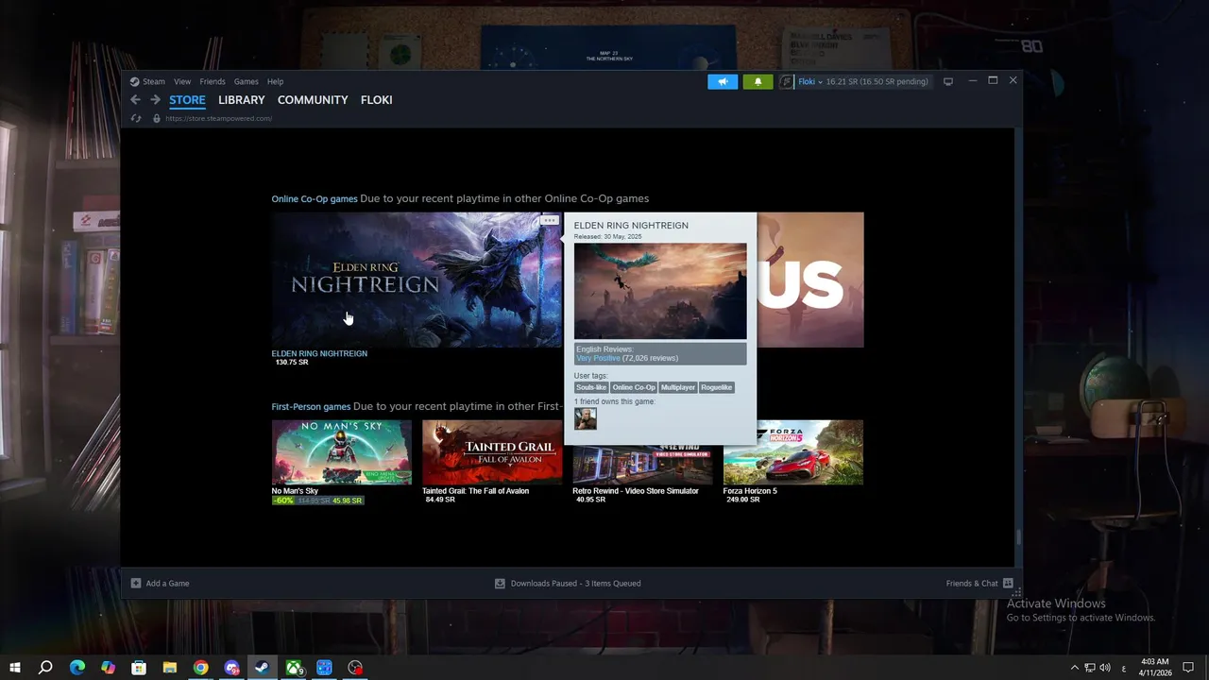Screen dimensions: 1209x680
Task: Open Tainted Grail Fall of Avalon capsule
Action: [x=492, y=452]
